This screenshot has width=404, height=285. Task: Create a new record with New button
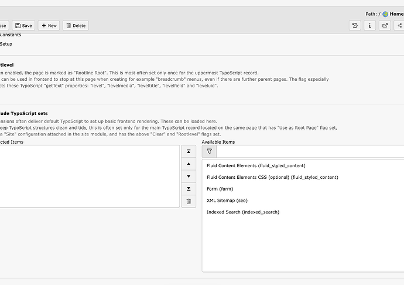[49, 26]
